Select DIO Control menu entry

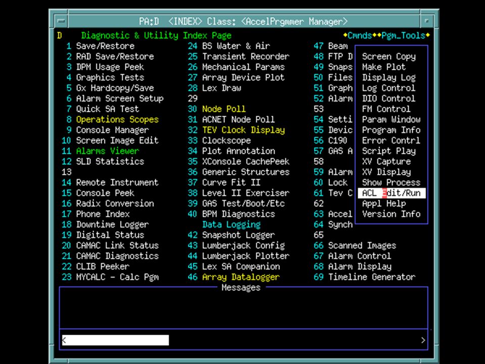(389, 99)
